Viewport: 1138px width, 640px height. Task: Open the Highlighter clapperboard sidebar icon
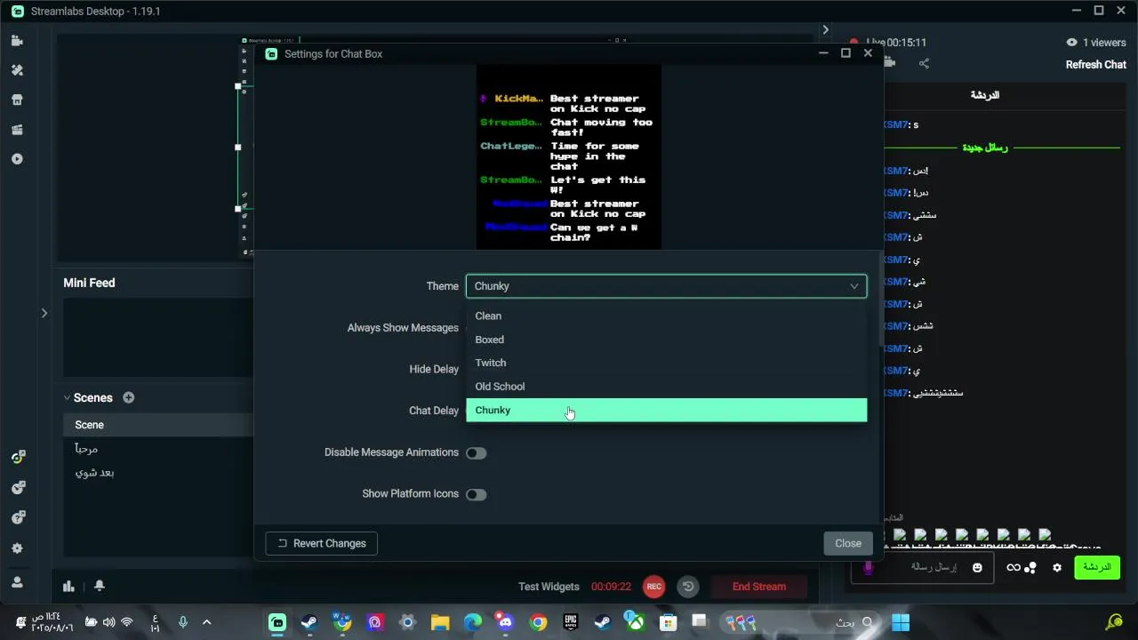pos(17,130)
